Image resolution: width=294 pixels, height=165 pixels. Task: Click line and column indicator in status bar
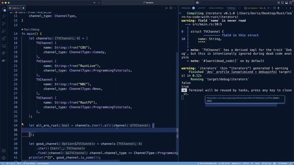[224, 163]
